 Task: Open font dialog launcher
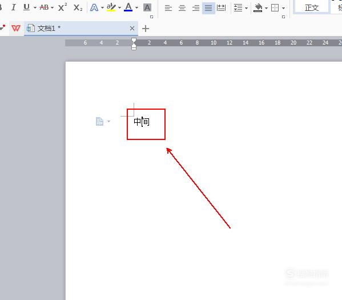coord(152,17)
